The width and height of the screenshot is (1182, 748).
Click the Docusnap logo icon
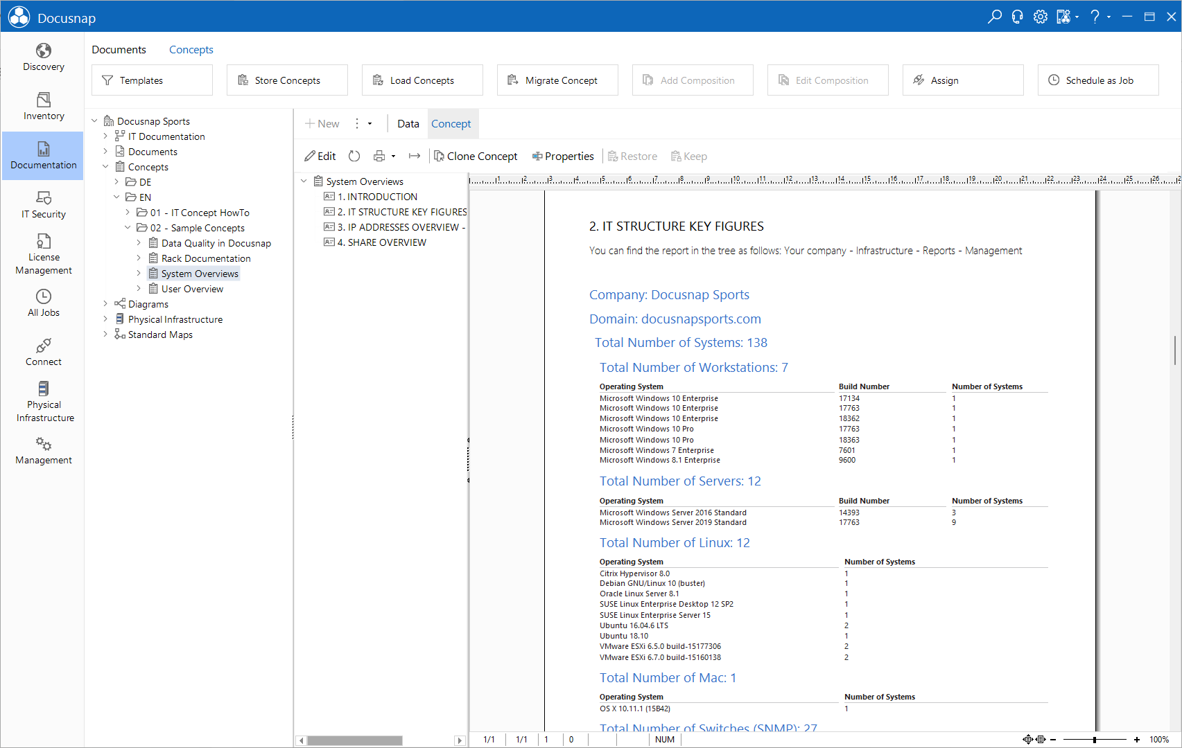point(19,17)
